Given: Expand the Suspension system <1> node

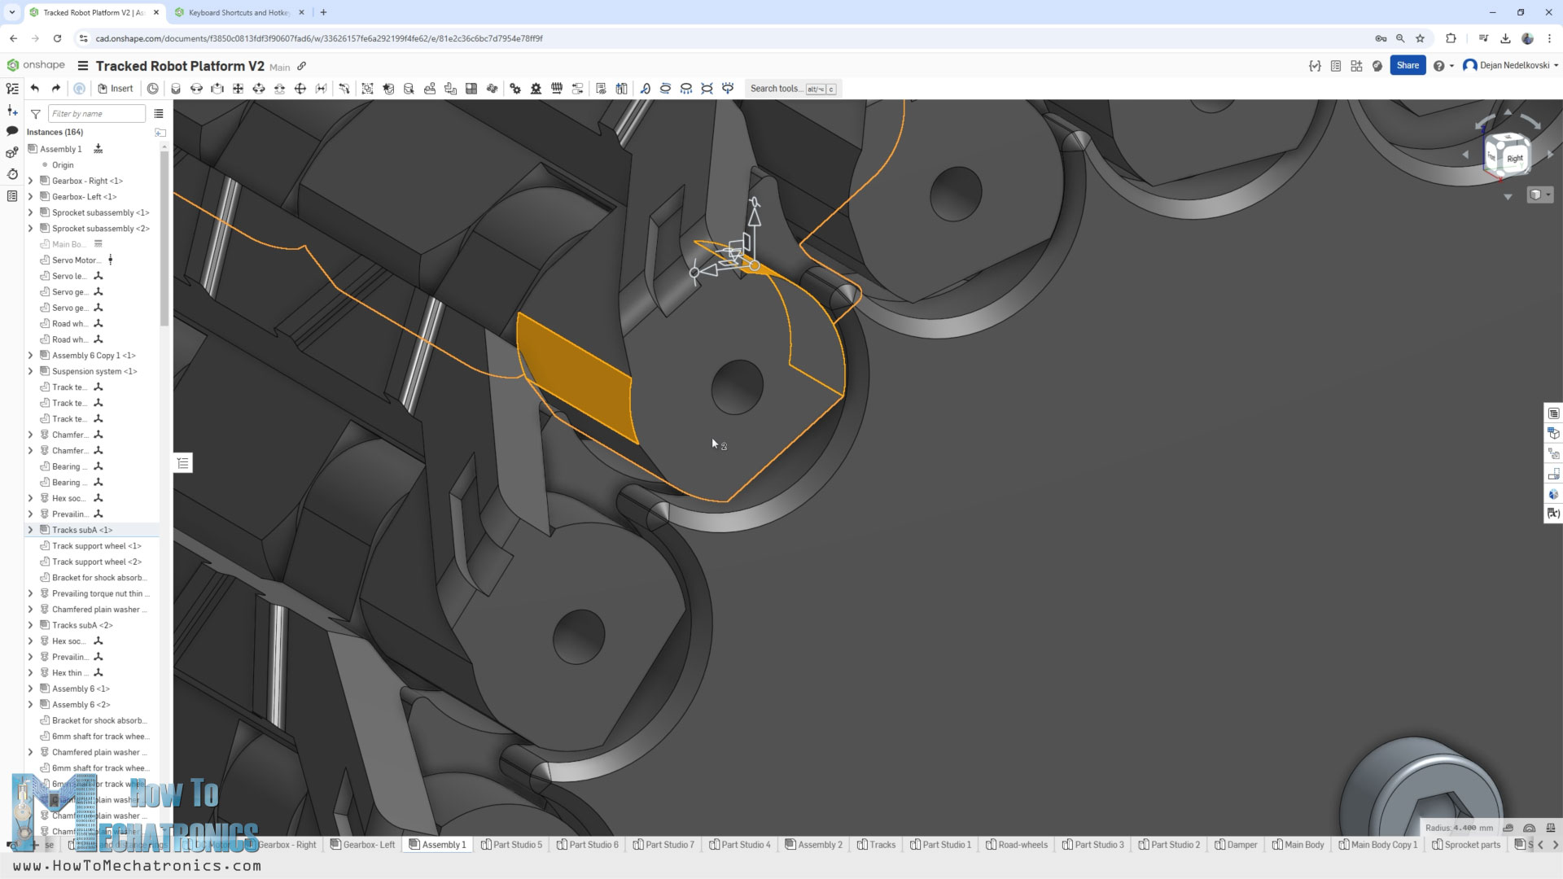Looking at the screenshot, I should 31,371.
